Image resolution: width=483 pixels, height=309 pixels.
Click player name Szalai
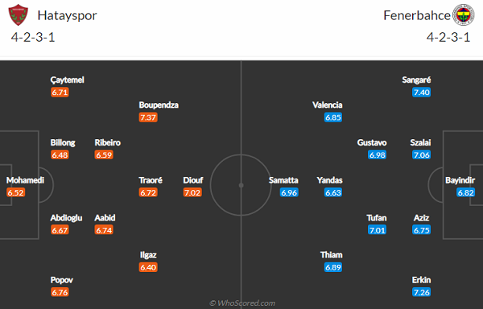click(420, 142)
